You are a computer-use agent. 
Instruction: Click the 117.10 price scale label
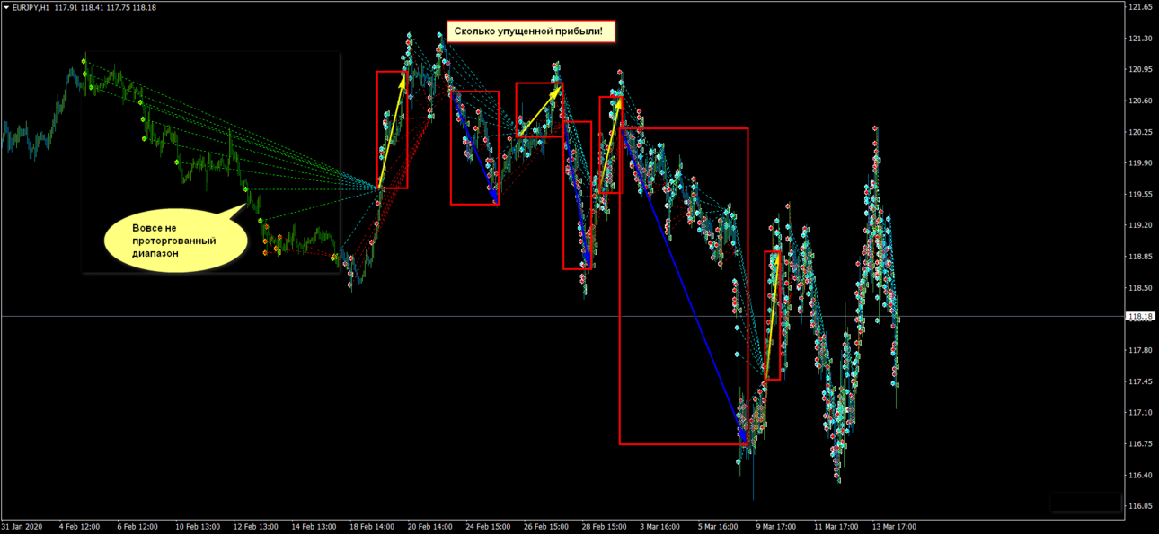[1140, 412]
